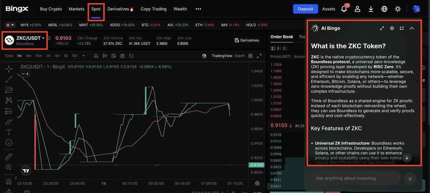The image size is (430, 193).
Task: Switch chart to Depth view
Action: (240, 56)
